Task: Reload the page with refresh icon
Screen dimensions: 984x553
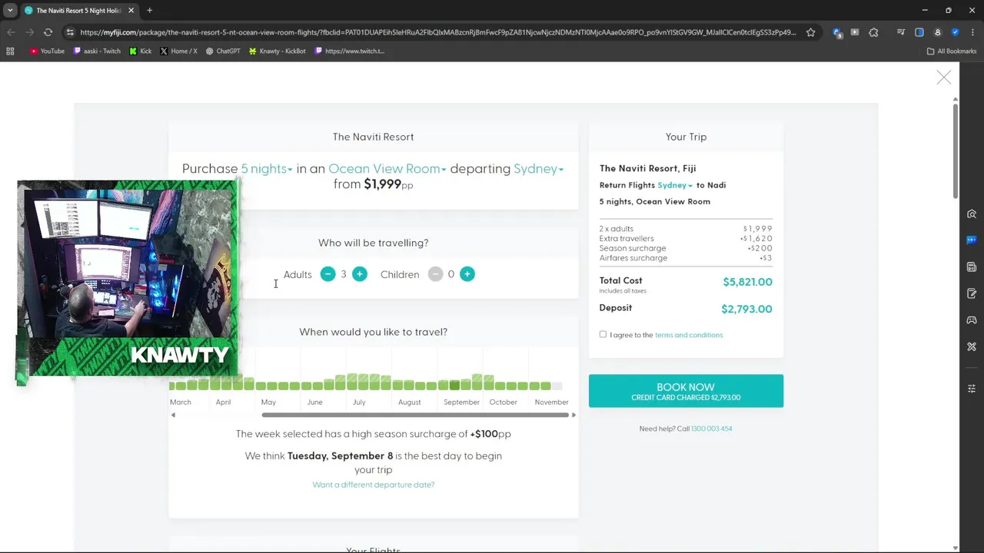Action: (48, 32)
